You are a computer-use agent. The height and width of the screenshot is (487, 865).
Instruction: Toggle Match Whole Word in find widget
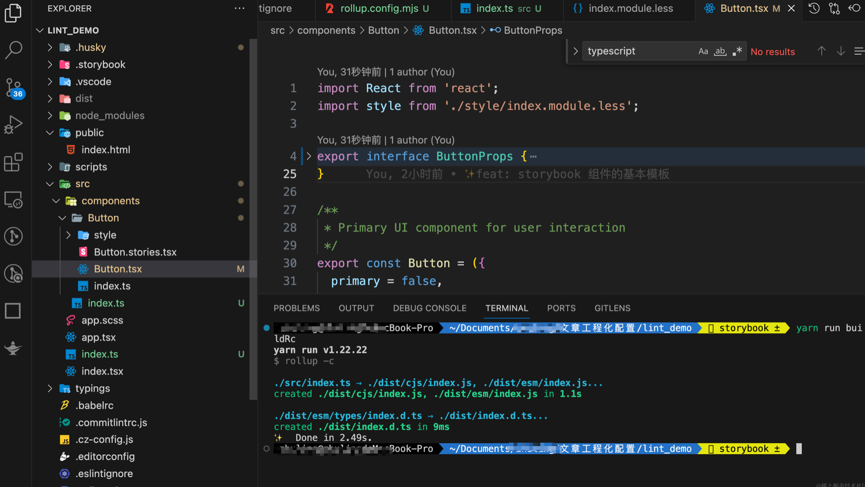pos(720,51)
